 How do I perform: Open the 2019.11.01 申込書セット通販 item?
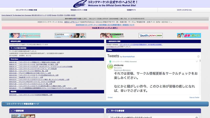click(x=37, y=86)
